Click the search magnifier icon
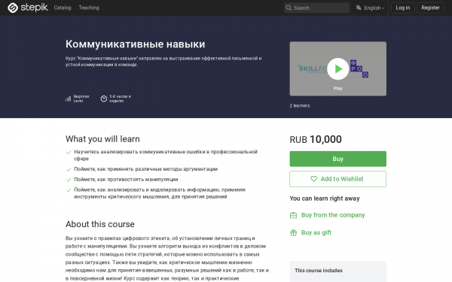This screenshot has height=282, width=452. (x=289, y=8)
